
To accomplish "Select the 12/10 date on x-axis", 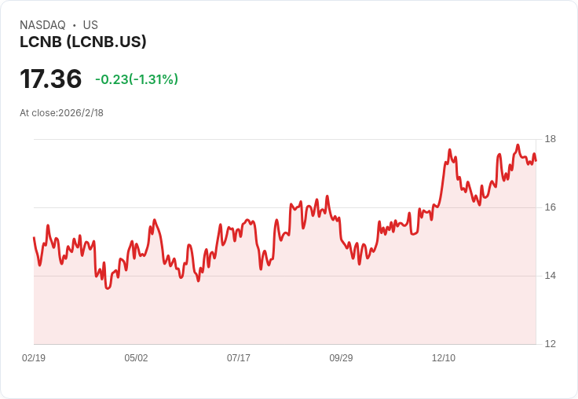I will 444,357.
